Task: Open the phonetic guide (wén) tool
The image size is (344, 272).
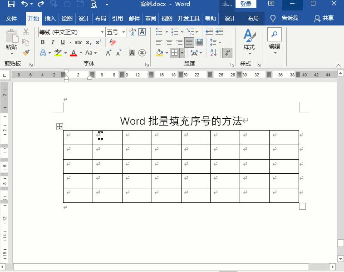Action: point(132,32)
